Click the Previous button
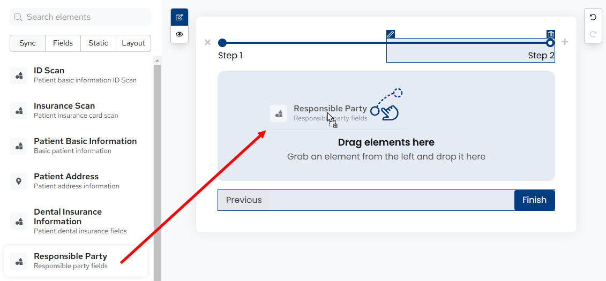This screenshot has height=281, width=606. [x=244, y=200]
